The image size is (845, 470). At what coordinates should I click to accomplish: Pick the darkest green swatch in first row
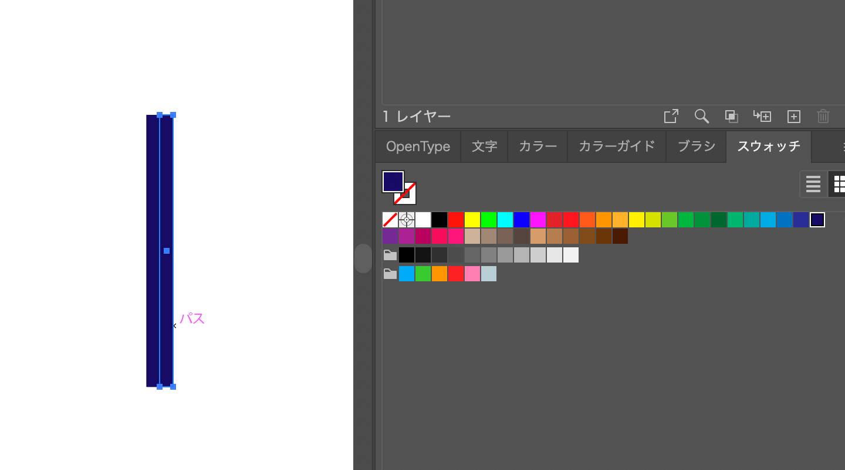719,220
